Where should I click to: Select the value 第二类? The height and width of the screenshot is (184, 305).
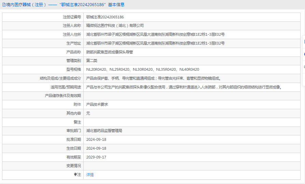click(x=92, y=61)
